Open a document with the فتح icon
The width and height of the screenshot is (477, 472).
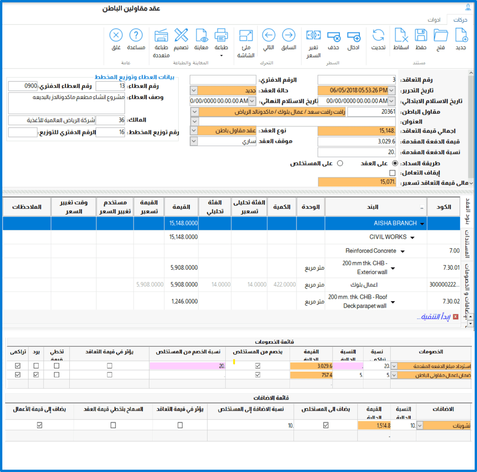[x=441, y=35]
